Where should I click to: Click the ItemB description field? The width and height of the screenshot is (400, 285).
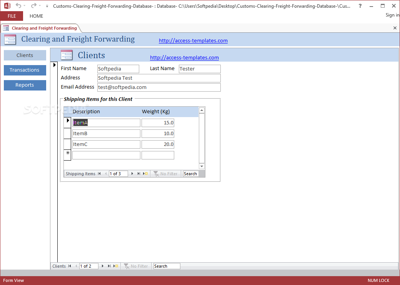(107, 134)
